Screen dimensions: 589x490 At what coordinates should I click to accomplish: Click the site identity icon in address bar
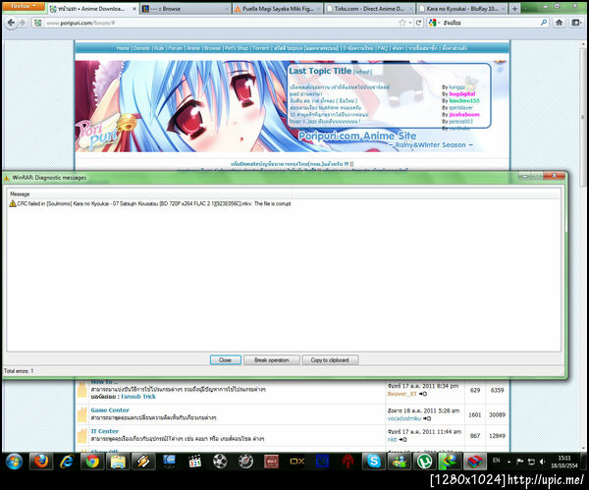[38, 23]
